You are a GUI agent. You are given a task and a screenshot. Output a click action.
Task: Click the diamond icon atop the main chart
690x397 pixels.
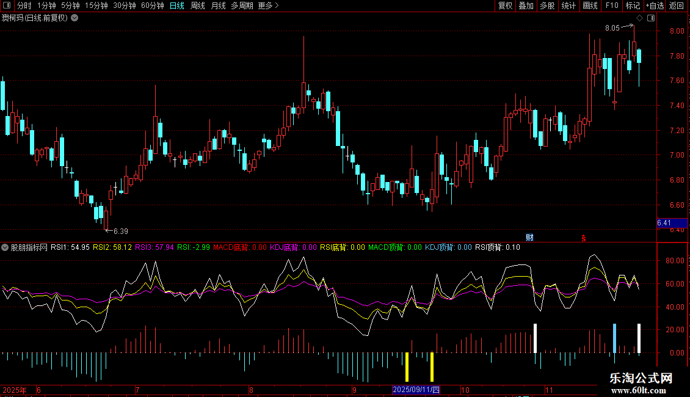(x=640, y=18)
